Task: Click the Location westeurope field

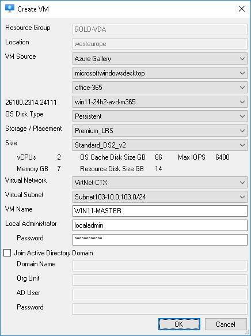Action: pos(160,44)
